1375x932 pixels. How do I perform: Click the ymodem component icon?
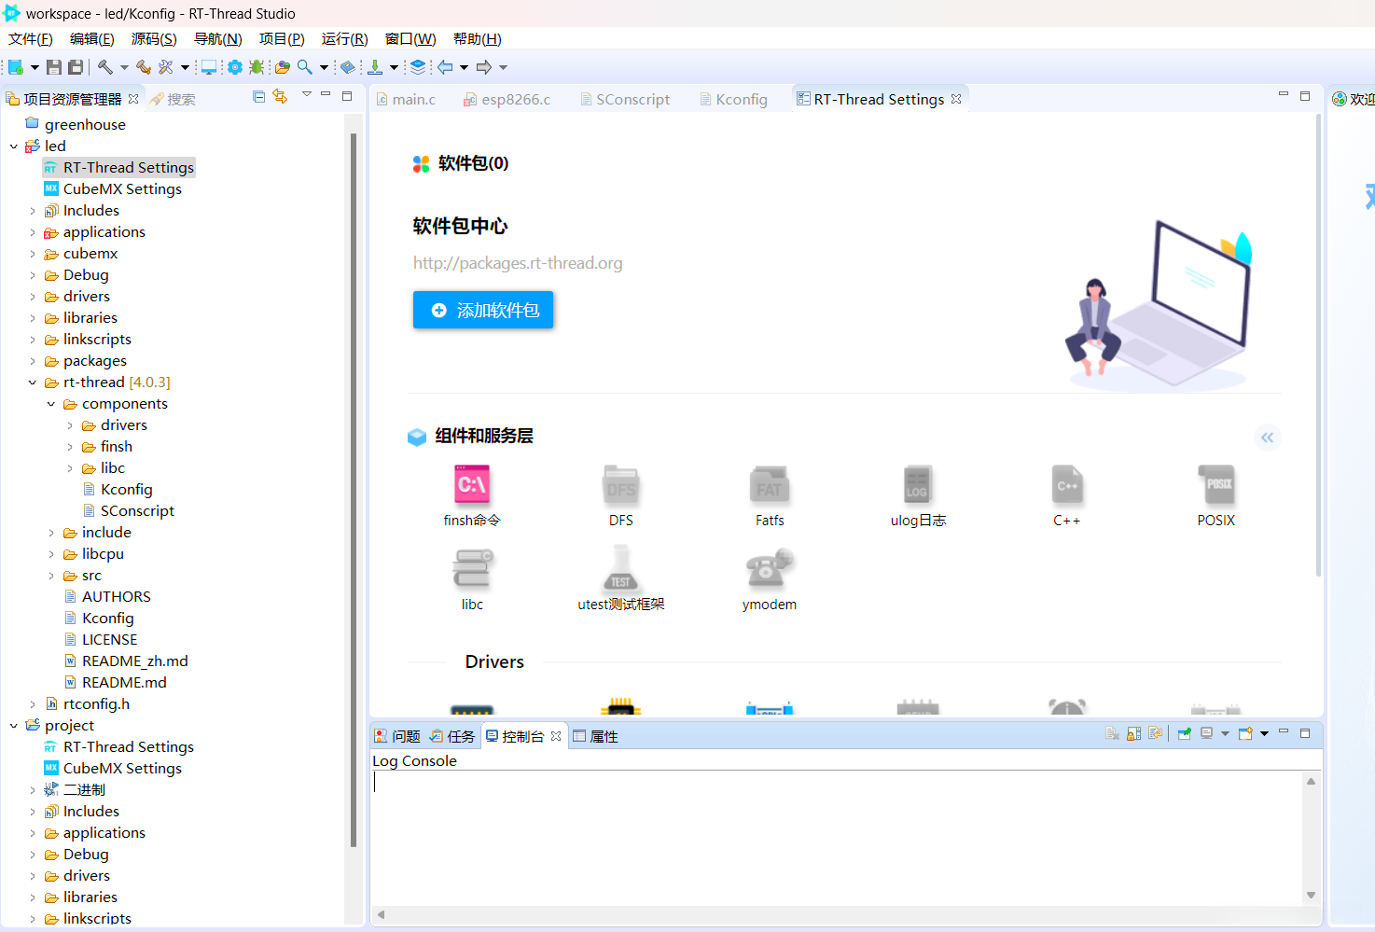[770, 569]
